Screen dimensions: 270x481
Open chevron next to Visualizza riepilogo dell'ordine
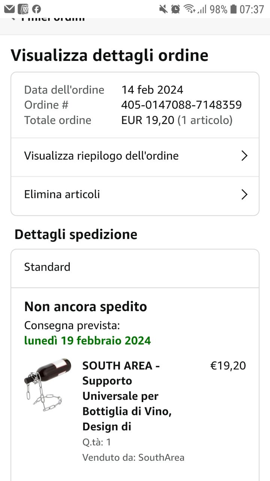(244, 156)
